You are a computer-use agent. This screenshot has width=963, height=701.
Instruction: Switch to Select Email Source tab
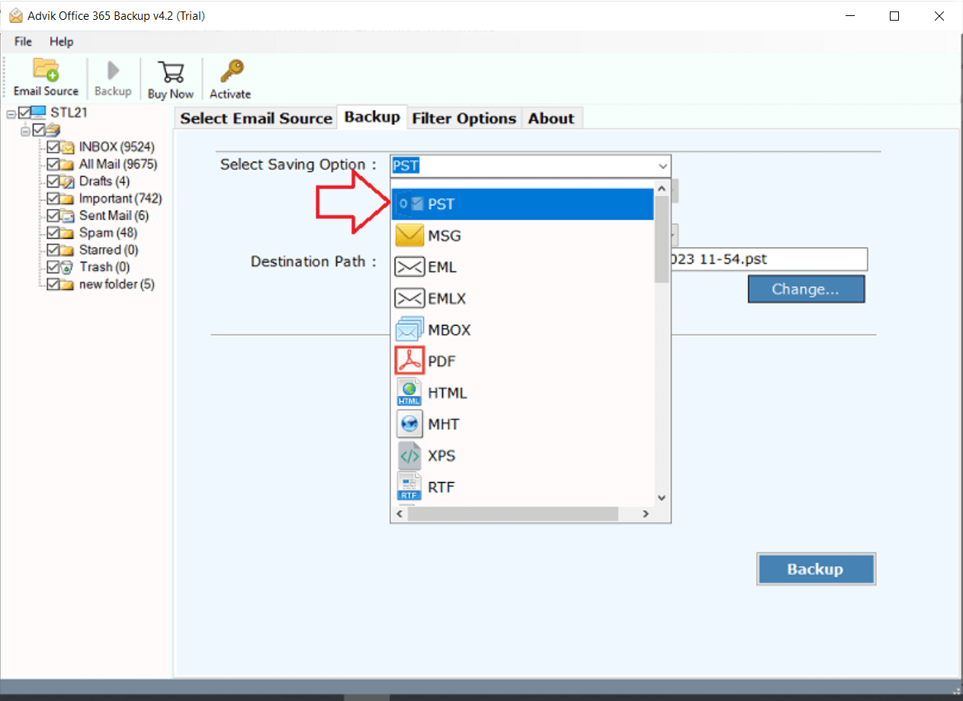click(256, 118)
